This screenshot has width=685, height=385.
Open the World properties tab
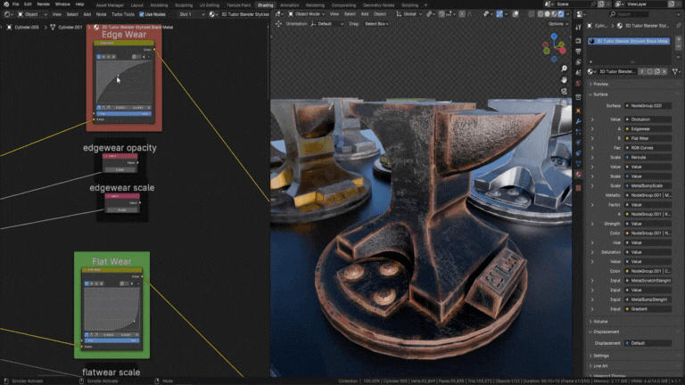pyautogui.click(x=578, y=84)
